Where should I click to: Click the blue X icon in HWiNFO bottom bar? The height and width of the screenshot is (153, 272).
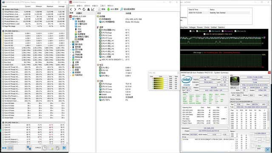pyautogui.click(x=64, y=148)
